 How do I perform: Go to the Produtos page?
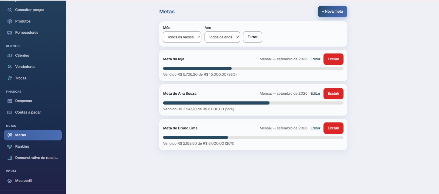[33, 21]
